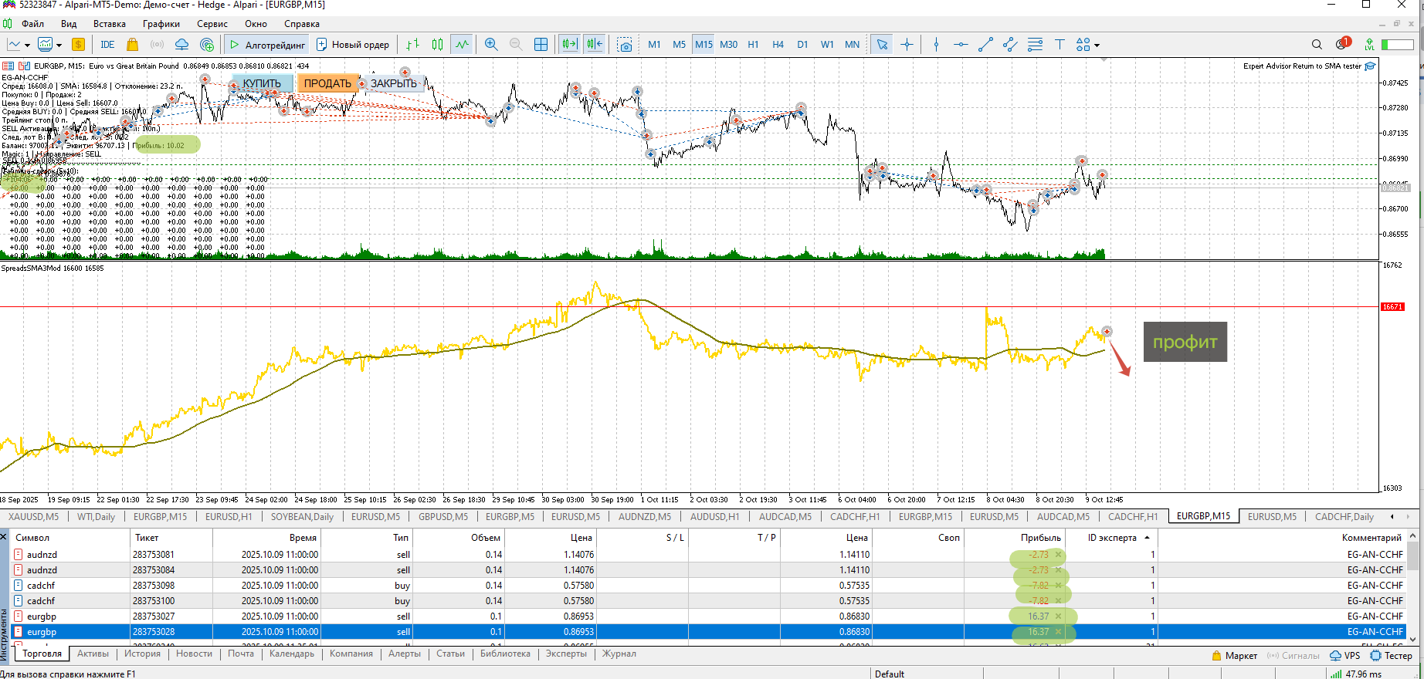Screen dimensions: 1424x679
Task: Select the text label tool
Action: (x=1060, y=45)
